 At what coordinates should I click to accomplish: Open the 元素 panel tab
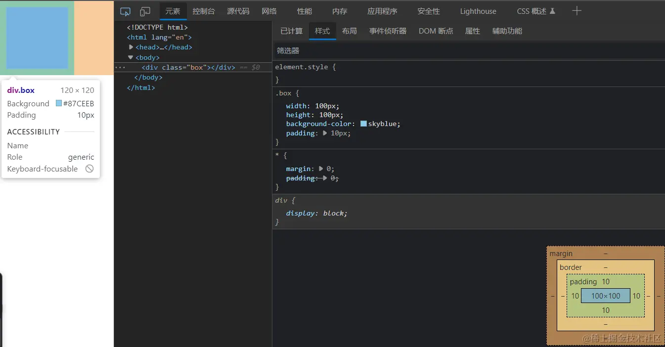(x=173, y=11)
